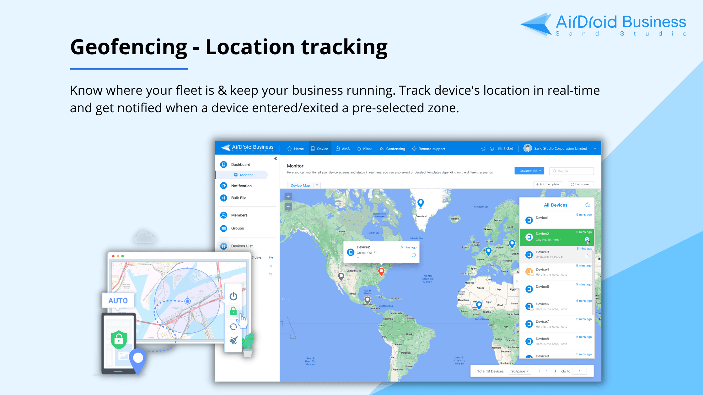Click the red map pin over the United States
The width and height of the screenshot is (703, 395).
coord(381,271)
